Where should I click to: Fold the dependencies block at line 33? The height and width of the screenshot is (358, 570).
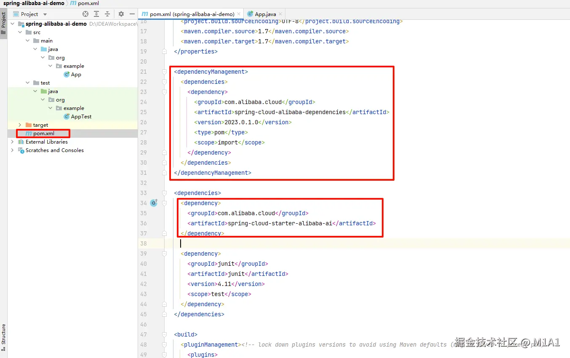(164, 193)
